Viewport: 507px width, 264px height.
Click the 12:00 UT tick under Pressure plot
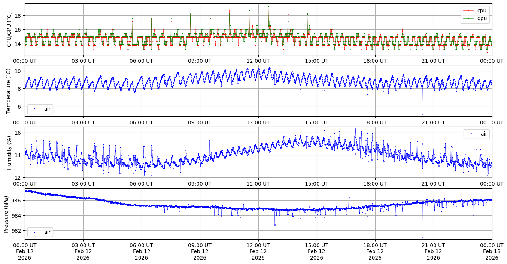pyautogui.click(x=258, y=245)
